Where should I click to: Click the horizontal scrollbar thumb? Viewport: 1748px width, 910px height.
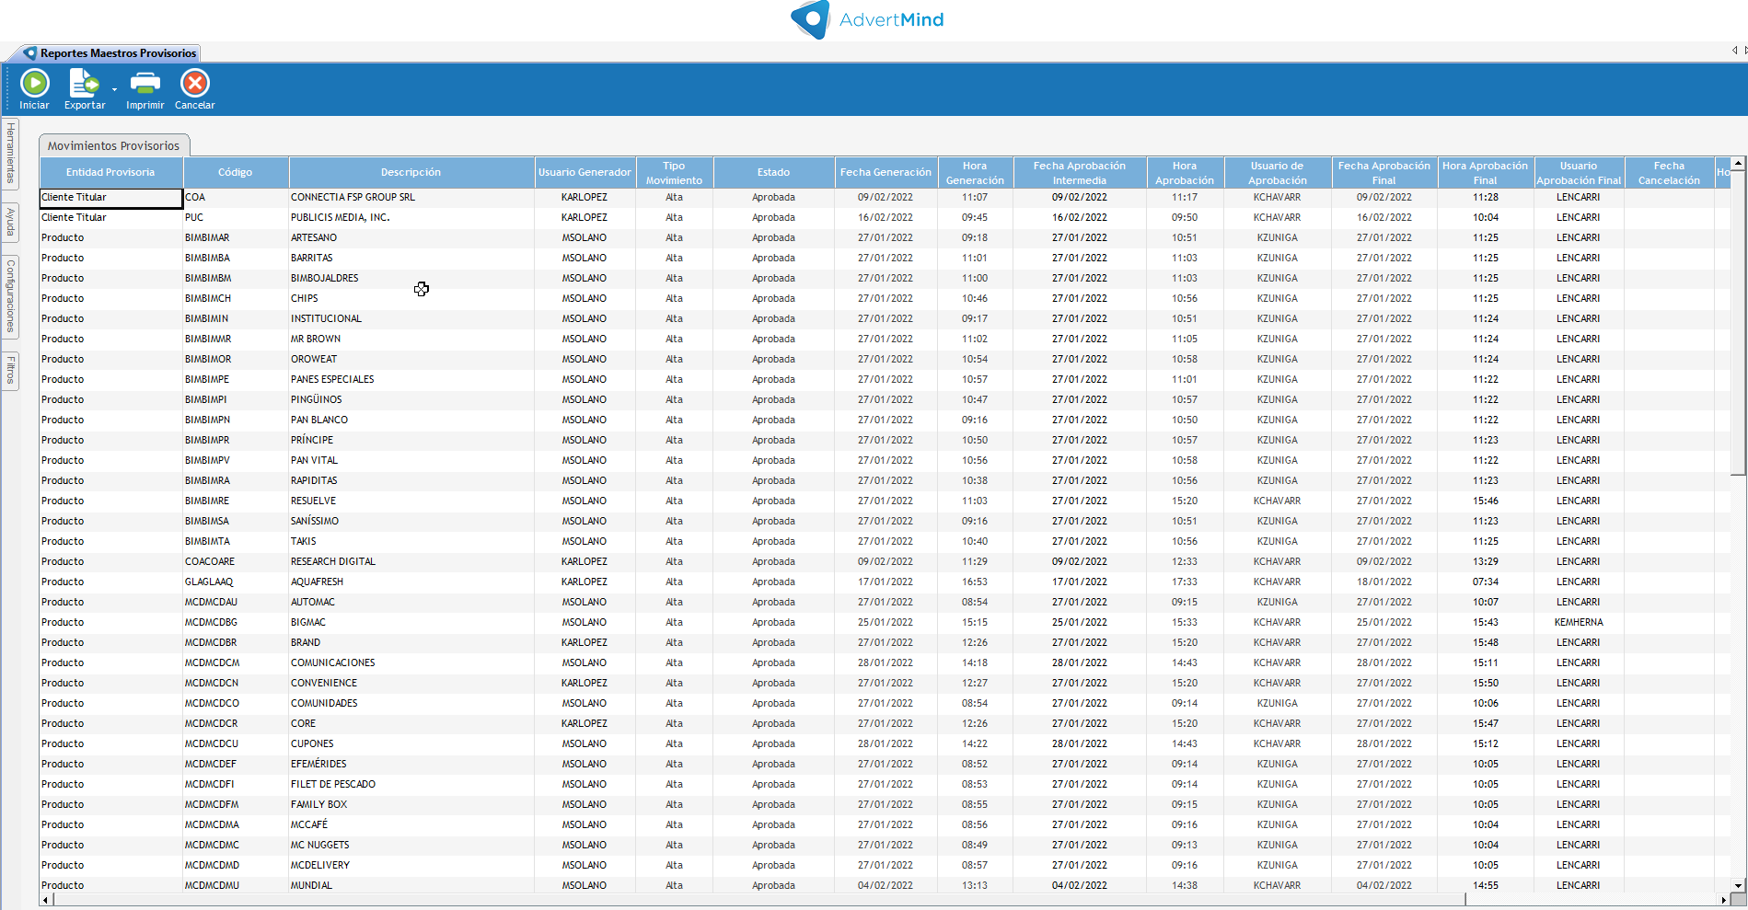759,899
